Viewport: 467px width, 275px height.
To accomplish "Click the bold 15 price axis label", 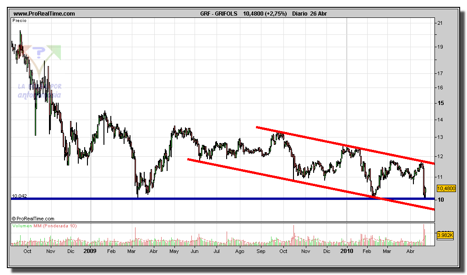I will (x=440, y=103).
